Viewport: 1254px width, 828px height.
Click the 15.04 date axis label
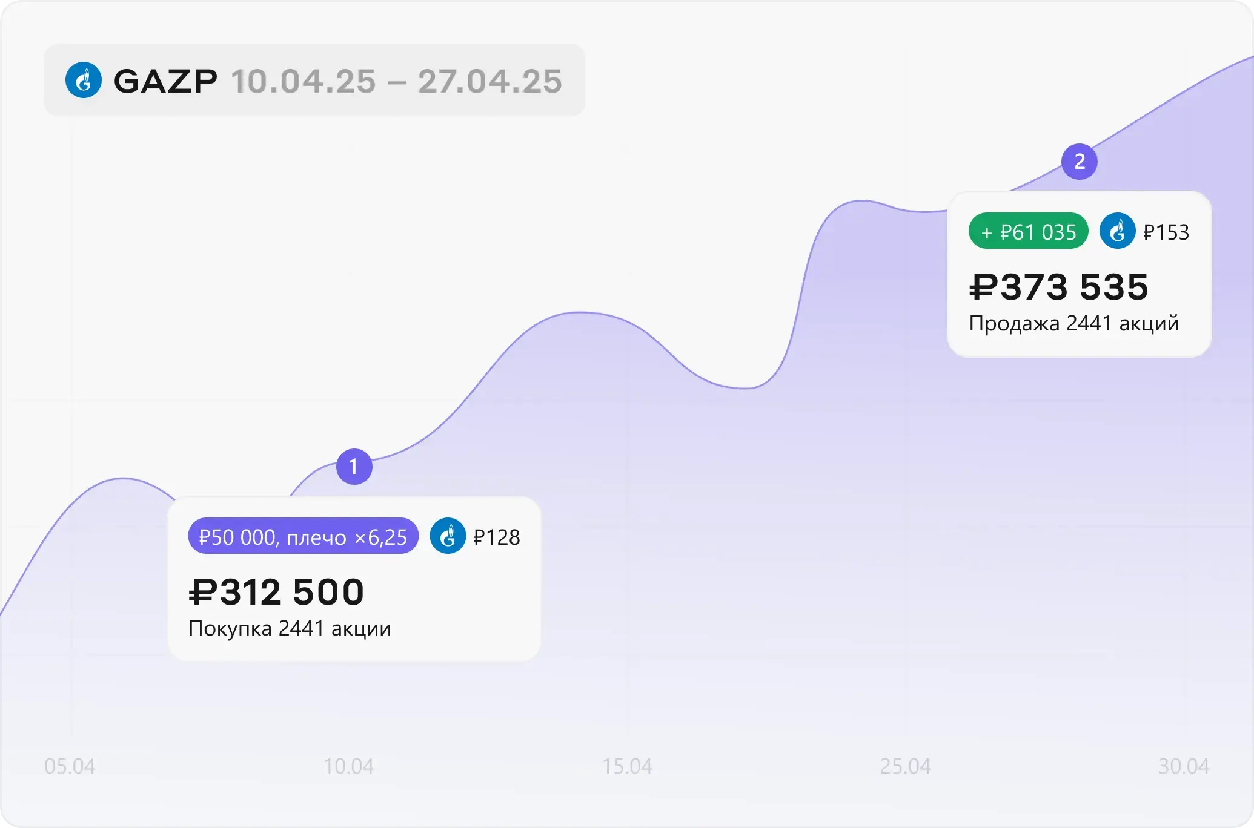pyautogui.click(x=627, y=766)
